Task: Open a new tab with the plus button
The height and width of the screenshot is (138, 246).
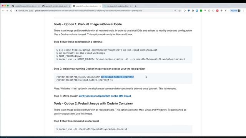Action: [136, 6]
